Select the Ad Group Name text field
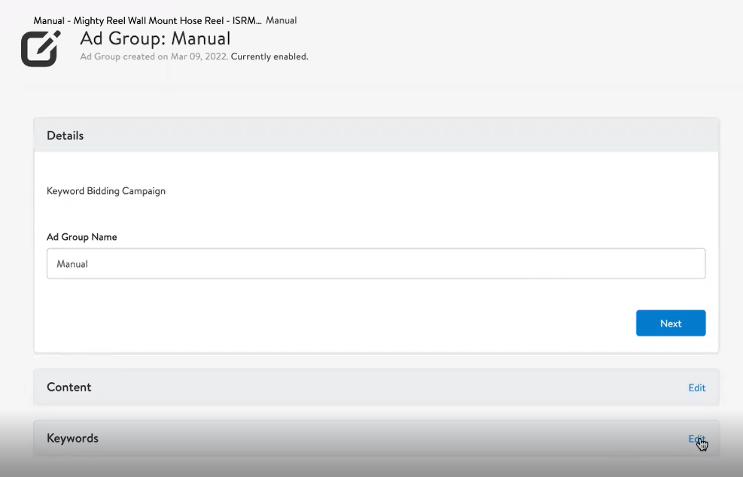This screenshot has width=743, height=477. coord(376,263)
